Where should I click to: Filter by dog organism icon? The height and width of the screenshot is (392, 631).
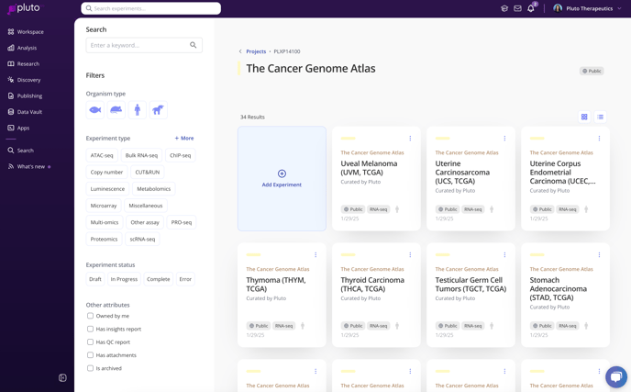158,110
